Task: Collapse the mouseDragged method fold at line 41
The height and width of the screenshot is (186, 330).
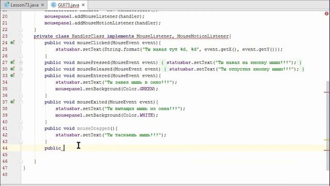Action: (x=21, y=128)
